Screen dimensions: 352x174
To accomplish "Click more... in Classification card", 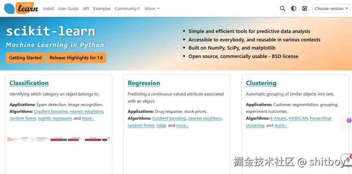I will tap(88, 118).
